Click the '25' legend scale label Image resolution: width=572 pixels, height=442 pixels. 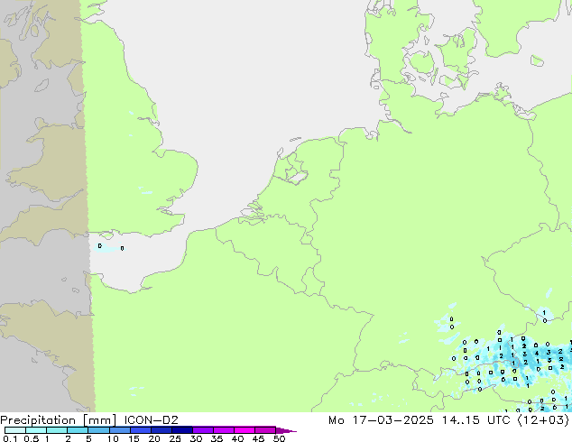[x=175, y=438]
